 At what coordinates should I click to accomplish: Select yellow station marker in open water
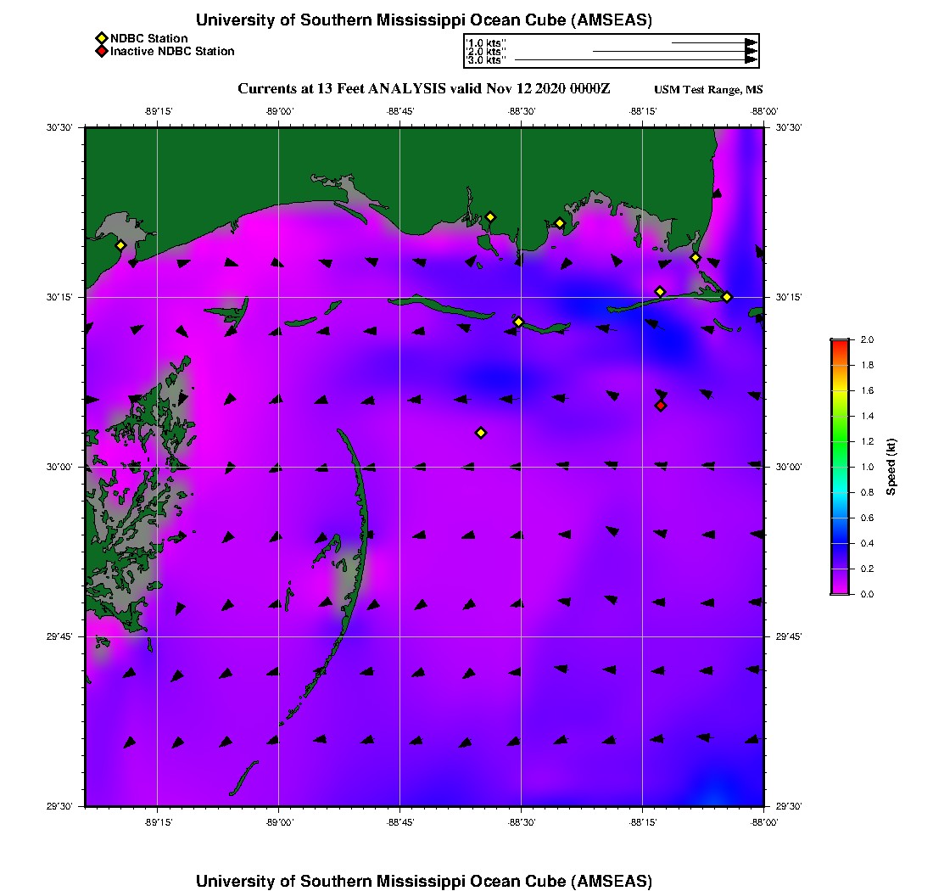point(481,433)
